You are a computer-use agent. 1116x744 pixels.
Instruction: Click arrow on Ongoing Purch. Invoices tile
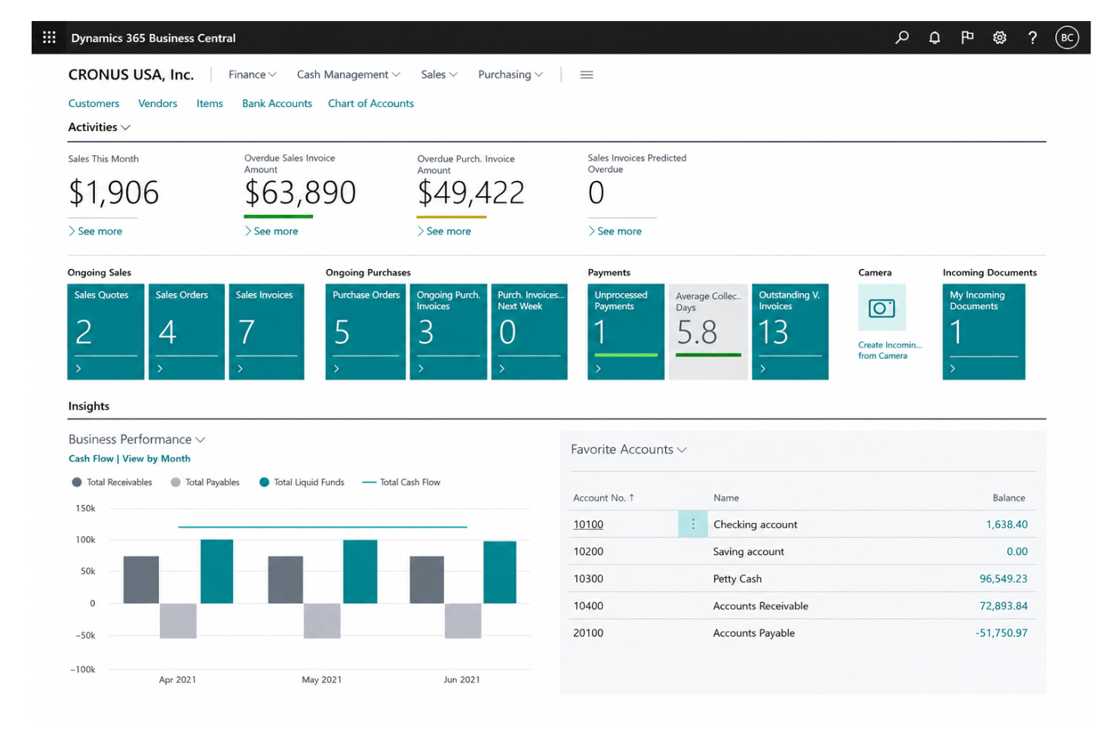point(421,369)
